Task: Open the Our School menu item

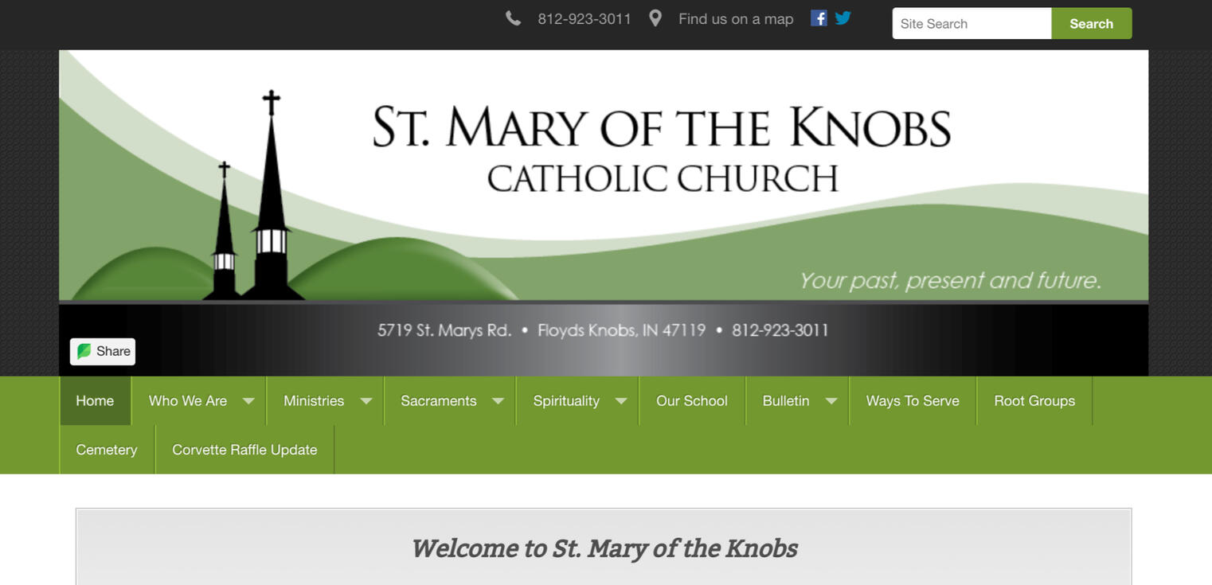Action: 692,400
